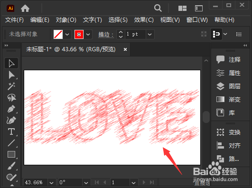Open the 对齐 align panel

[229, 146]
